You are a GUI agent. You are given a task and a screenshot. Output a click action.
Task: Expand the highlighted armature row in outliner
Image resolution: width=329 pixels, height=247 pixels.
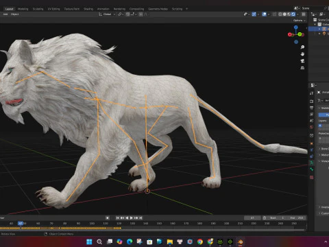(319, 29)
